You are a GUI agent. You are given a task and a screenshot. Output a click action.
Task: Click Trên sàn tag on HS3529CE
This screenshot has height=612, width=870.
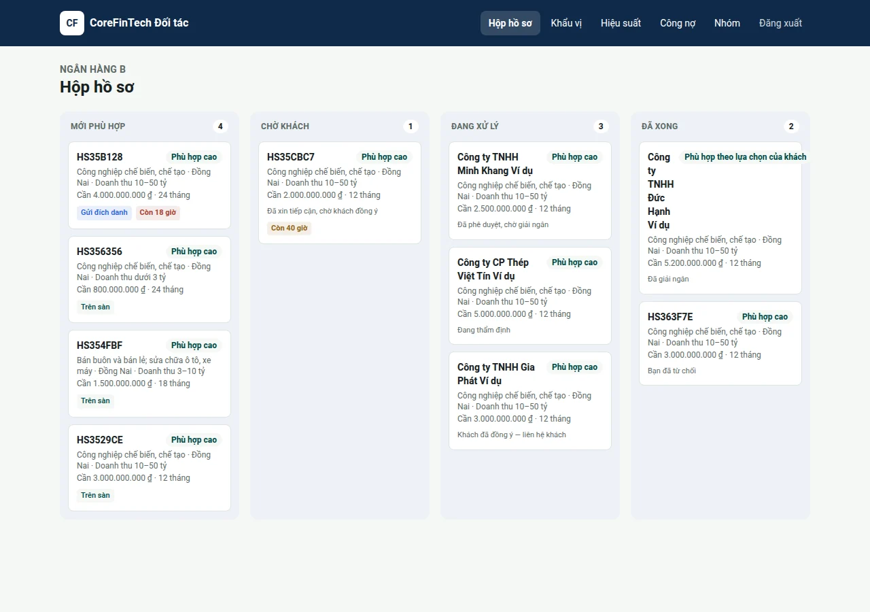click(x=95, y=496)
